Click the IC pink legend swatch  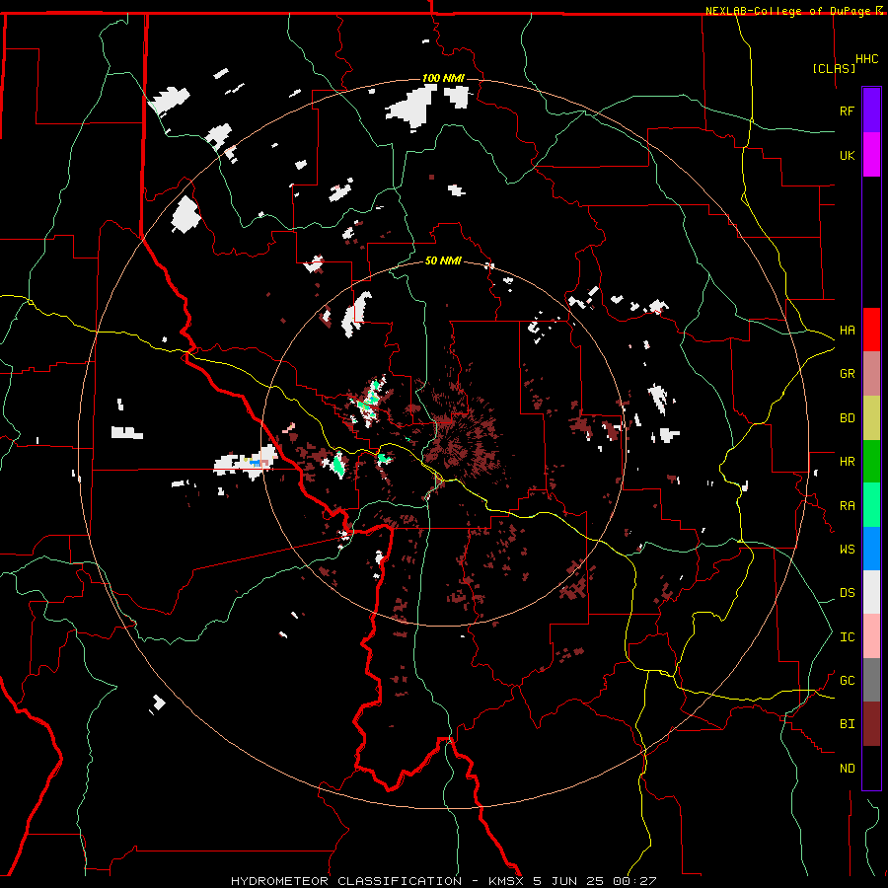click(x=871, y=636)
